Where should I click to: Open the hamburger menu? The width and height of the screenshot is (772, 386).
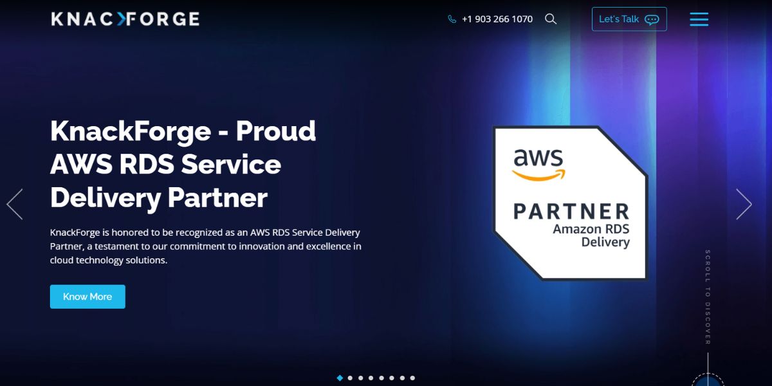[699, 19]
